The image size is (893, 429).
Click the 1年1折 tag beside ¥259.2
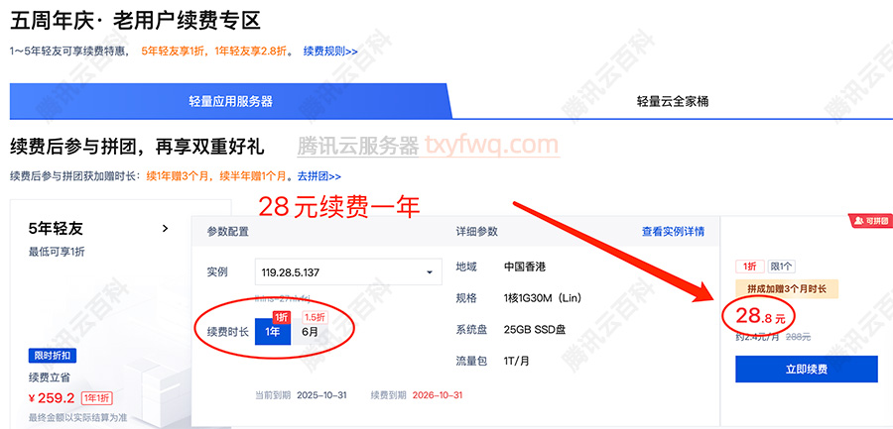97,397
